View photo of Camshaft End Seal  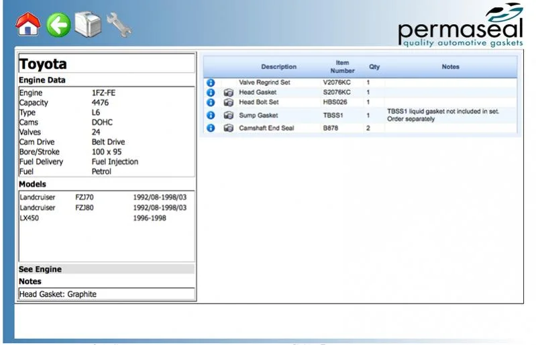[x=228, y=128]
